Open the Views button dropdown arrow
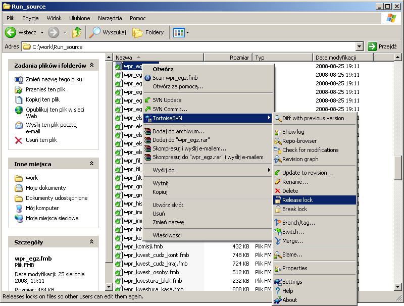Screen dimensions: 404x306 [x=187, y=32]
